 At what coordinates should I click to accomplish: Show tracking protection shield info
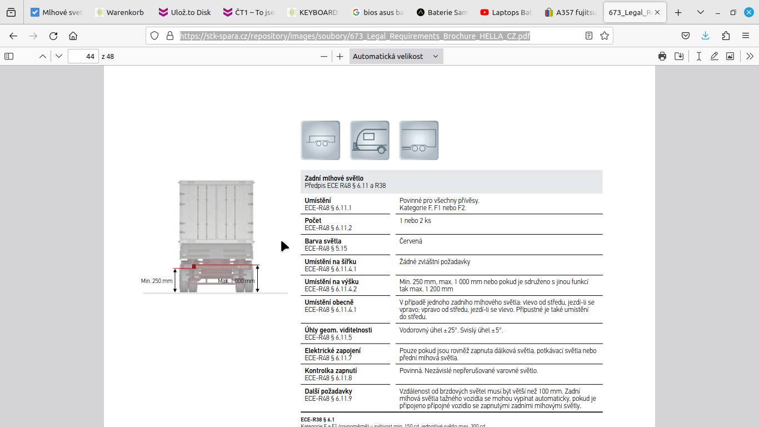coord(156,36)
